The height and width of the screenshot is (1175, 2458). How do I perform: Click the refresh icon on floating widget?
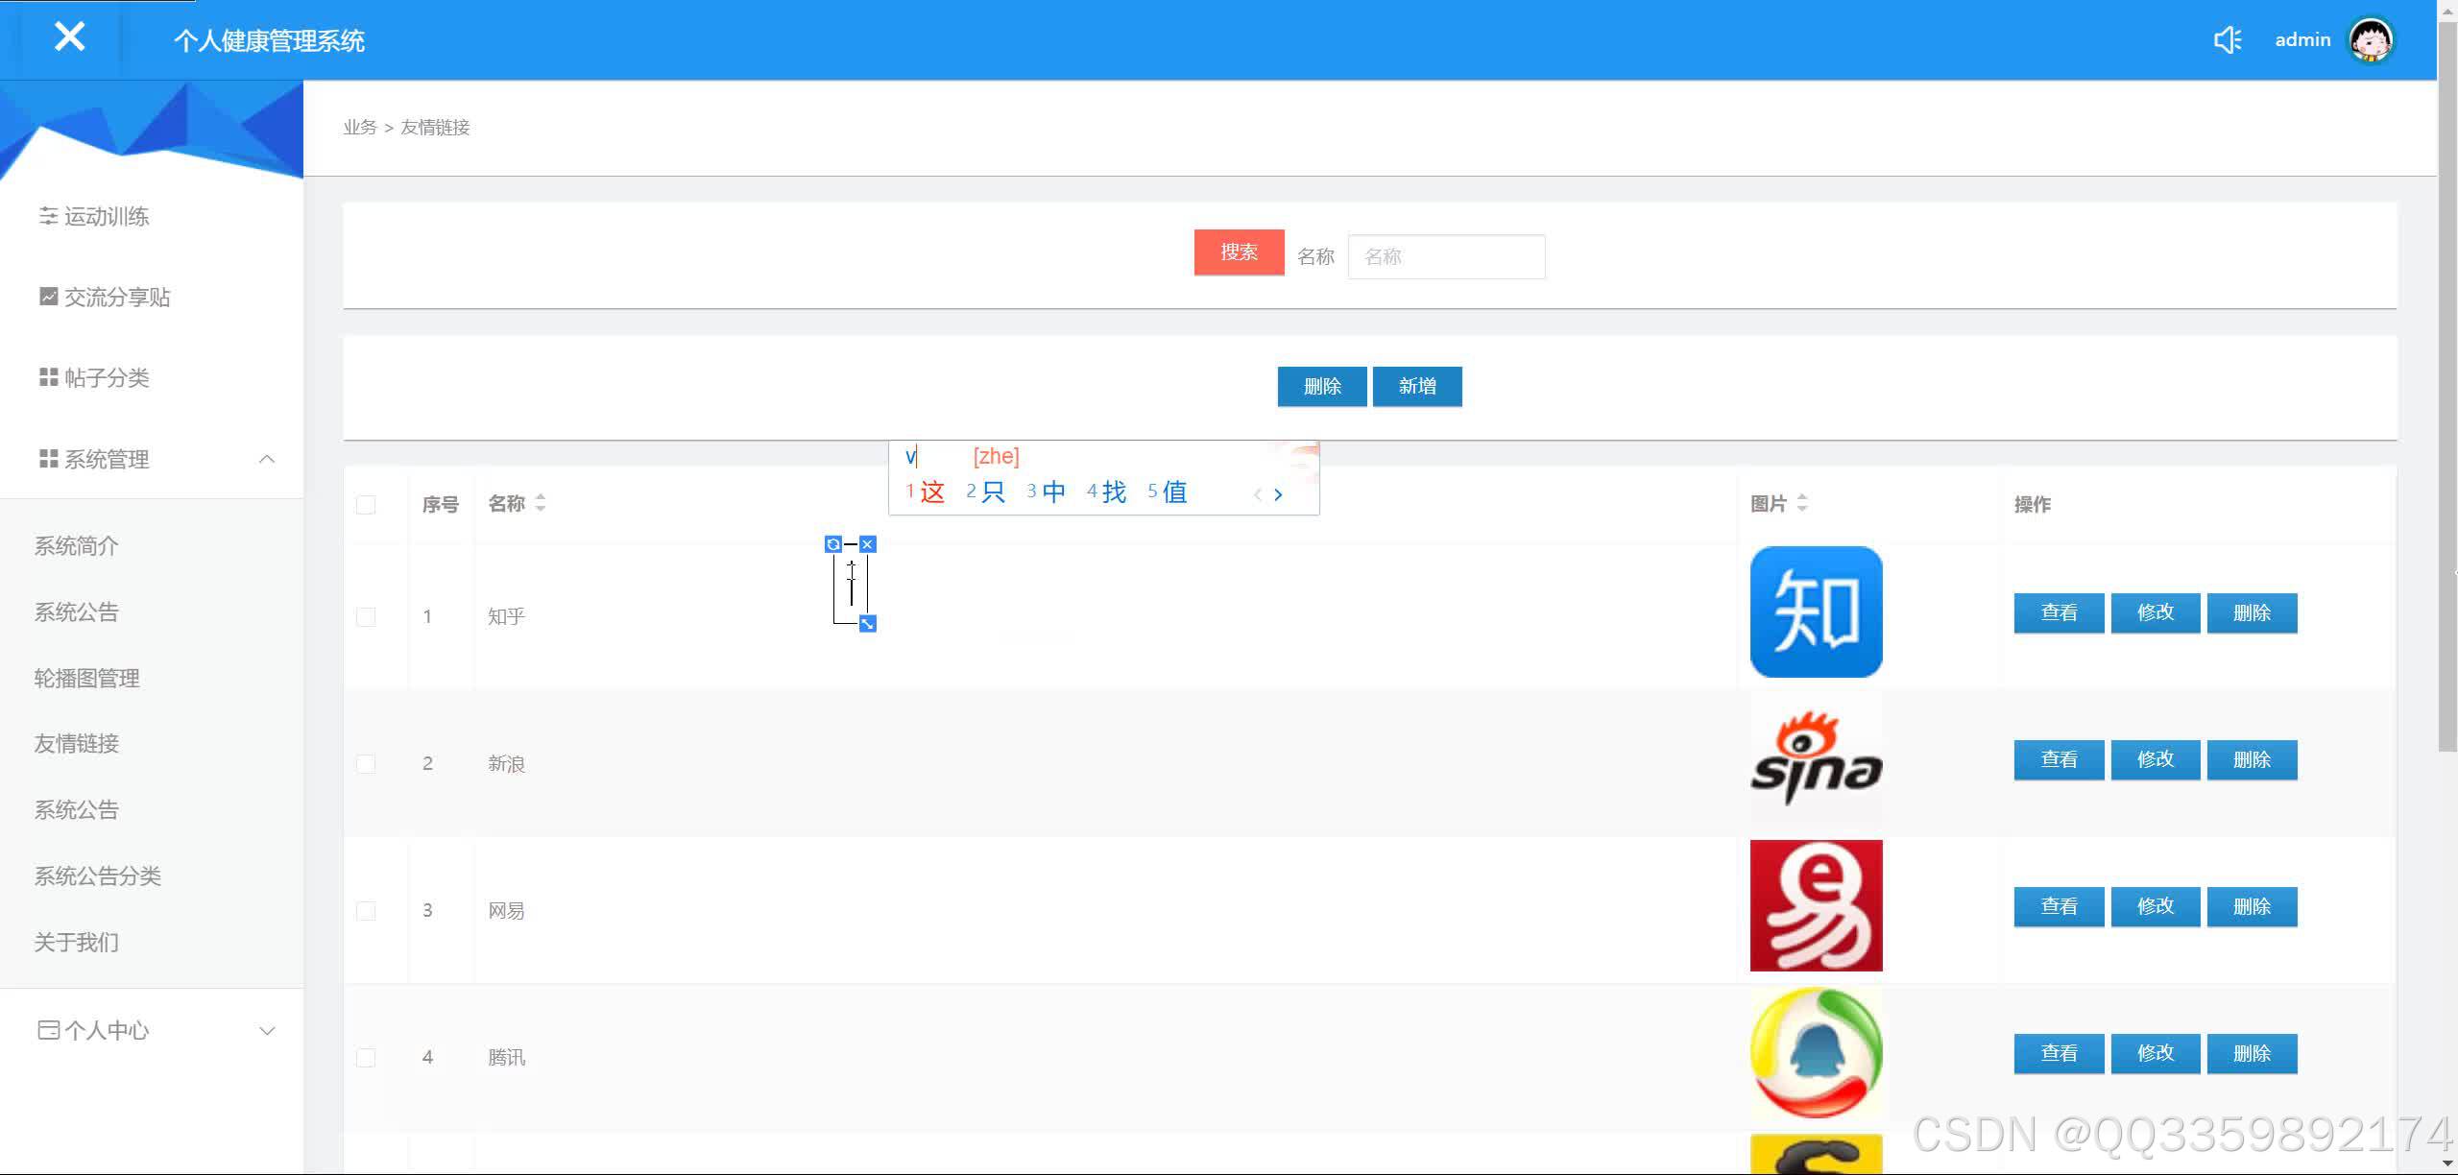(832, 544)
